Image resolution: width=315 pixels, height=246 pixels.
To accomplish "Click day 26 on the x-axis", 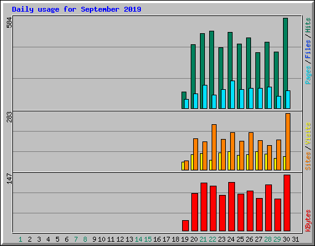I will point(249,239).
